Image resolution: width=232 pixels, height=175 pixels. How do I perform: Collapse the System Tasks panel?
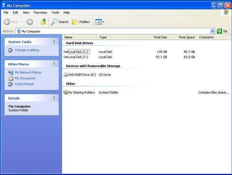point(54,41)
